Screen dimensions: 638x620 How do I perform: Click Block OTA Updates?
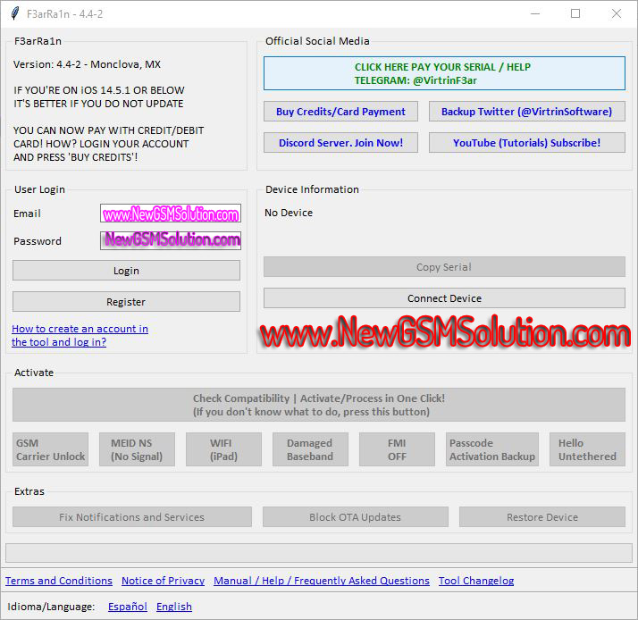point(356,517)
